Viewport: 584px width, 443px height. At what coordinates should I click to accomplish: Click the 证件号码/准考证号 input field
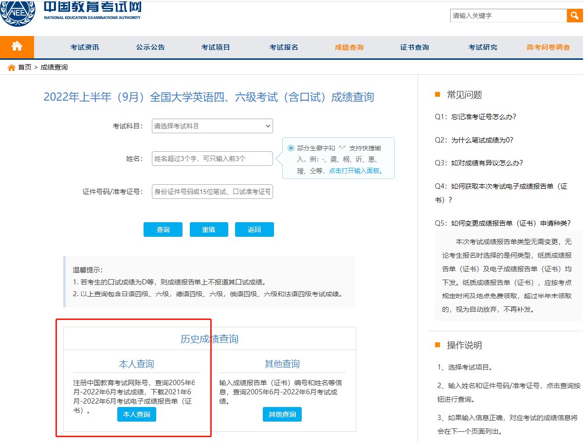click(x=212, y=192)
